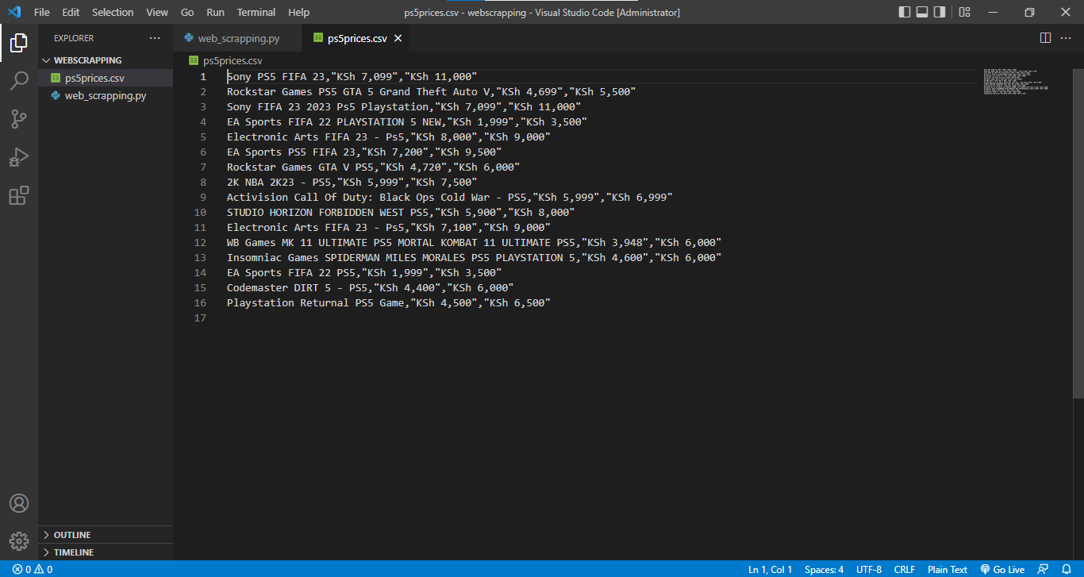Open the File menu
The width and height of the screenshot is (1084, 577).
(x=42, y=12)
